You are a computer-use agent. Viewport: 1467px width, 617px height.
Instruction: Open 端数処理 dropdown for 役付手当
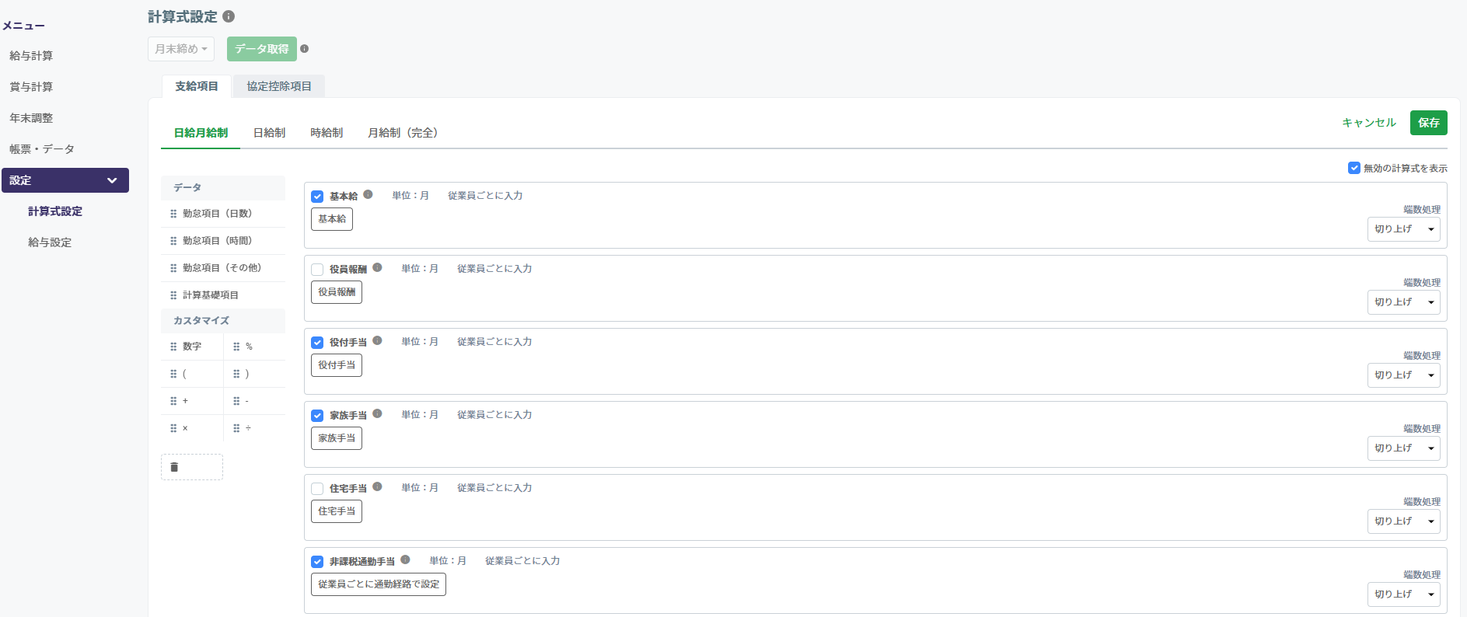point(1403,375)
